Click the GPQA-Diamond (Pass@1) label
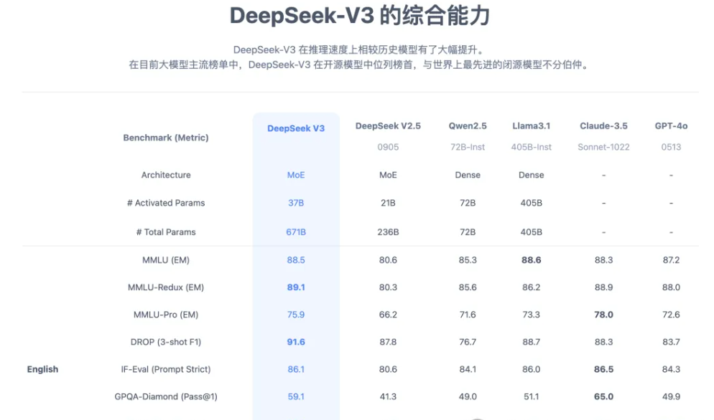Screen dimensions: 714x420 pyautogui.click(x=166, y=396)
